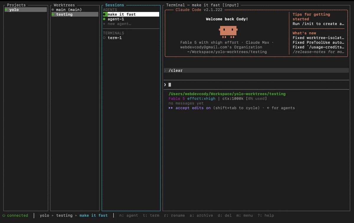
Task: Click the 'Terminal — make it fast [input]' title
Action: [202, 5]
